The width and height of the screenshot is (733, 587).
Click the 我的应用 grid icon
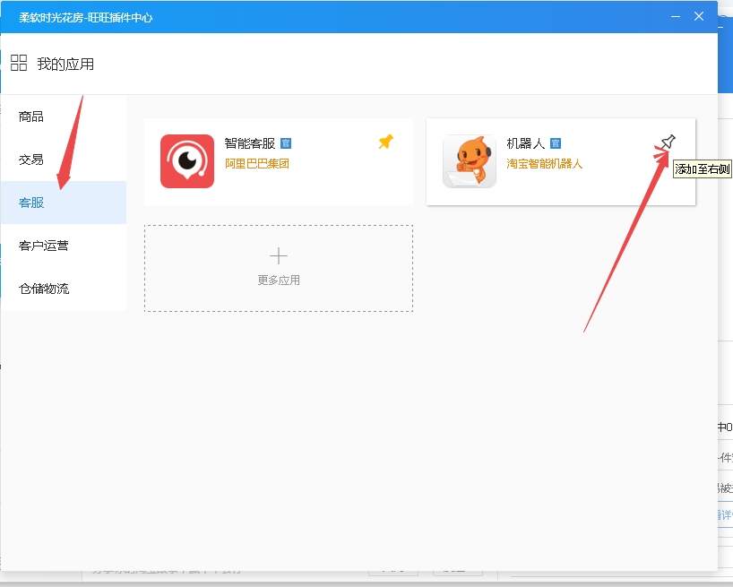(x=19, y=63)
